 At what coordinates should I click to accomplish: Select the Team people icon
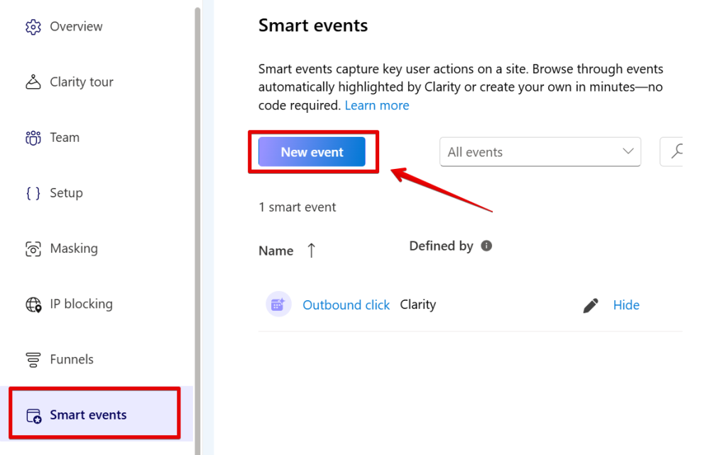point(33,138)
